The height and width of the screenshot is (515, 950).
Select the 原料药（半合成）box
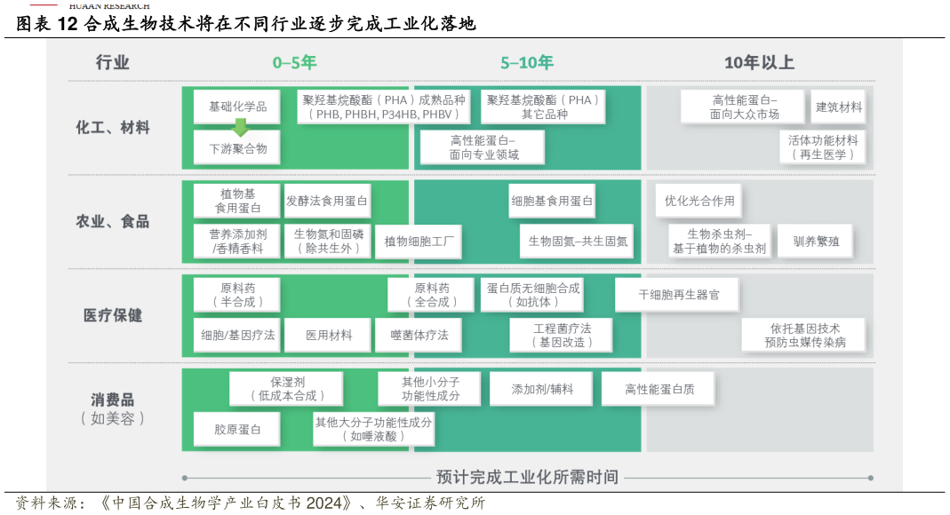(x=237, y=295)
